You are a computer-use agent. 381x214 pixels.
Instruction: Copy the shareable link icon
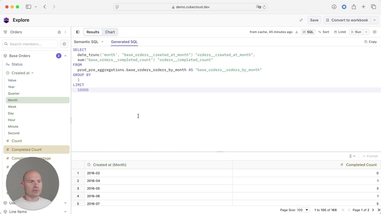[301, 20]
